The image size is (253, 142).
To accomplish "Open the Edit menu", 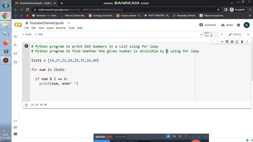I will (34, 28).
